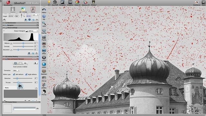Toggle the tiled preview mode button
The image size is (206, 116).
pos(20,63)
